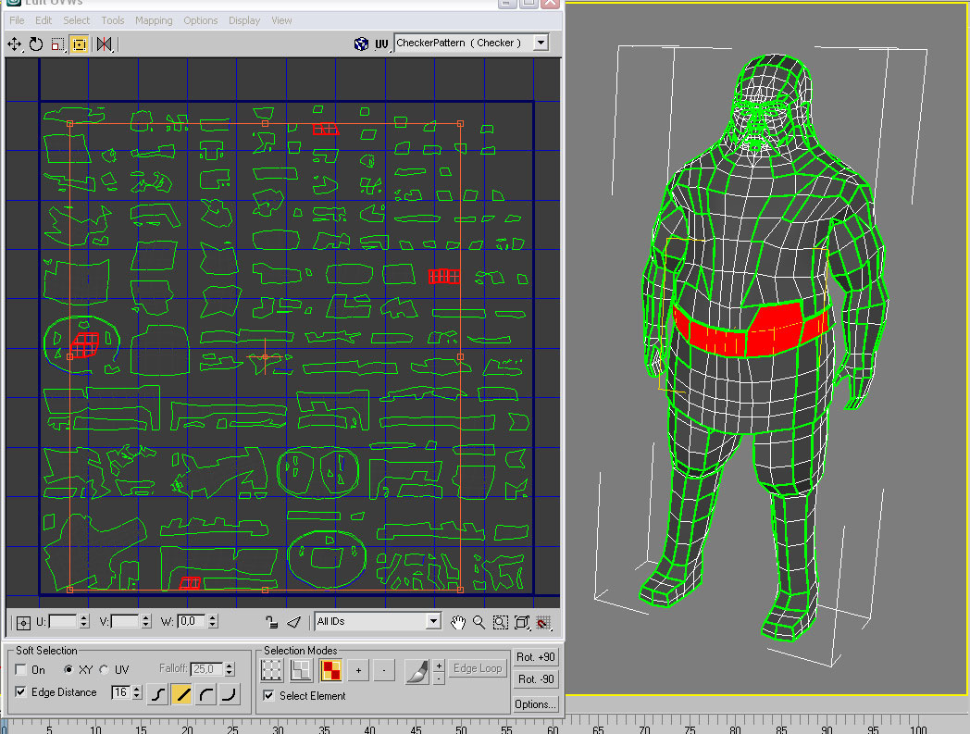Click the Absolute/Offset mode toggle icon

pos(23,623)
